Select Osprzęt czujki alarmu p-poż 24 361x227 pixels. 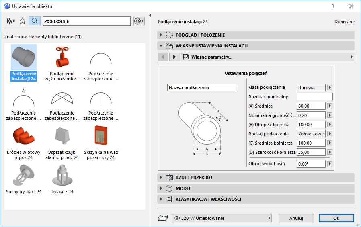62,143
